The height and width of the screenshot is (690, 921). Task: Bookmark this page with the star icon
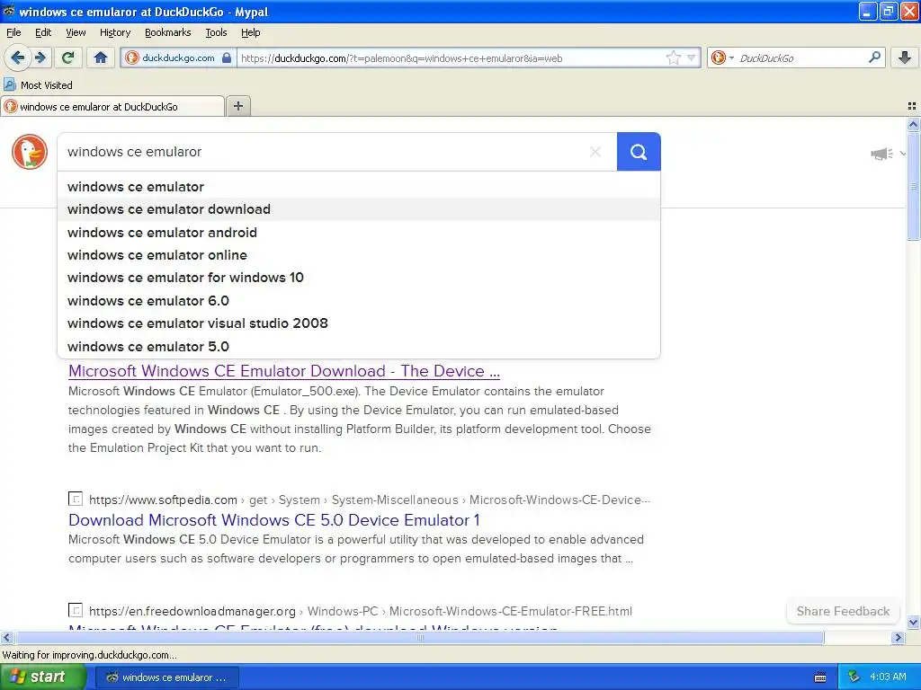click(673, 58)
